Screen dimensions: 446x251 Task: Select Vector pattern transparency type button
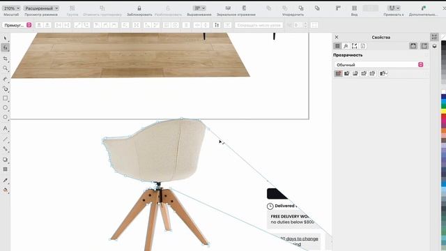pos(364,73)
